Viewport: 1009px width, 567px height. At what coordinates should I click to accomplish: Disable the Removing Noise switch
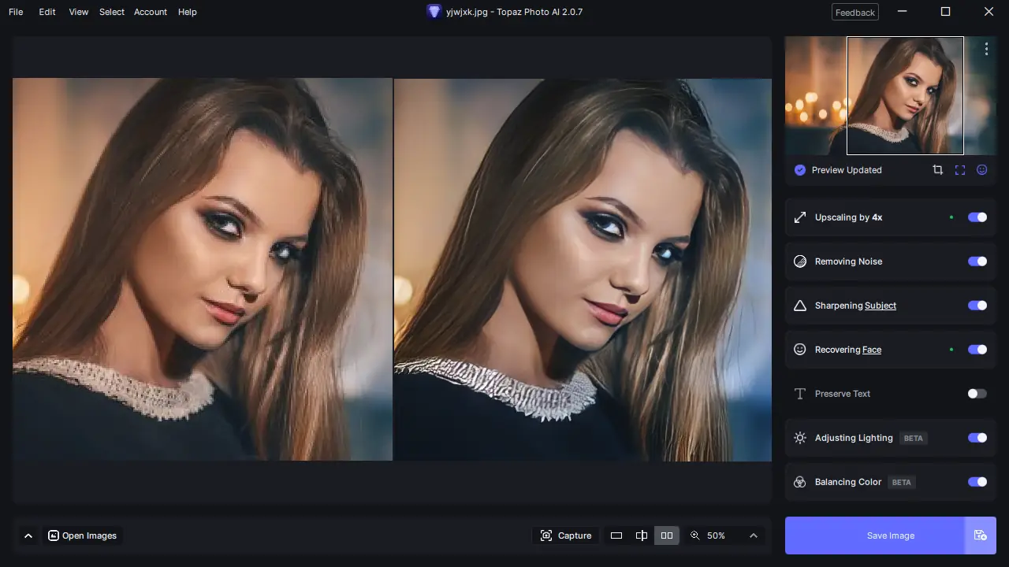tap(977, 261)
